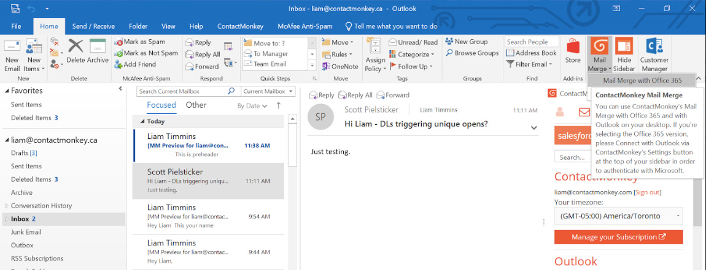Viewport: 706px width, 270px height.
Task: Open timezone America/Toronto dropdown
Action: tap(618, 216)
